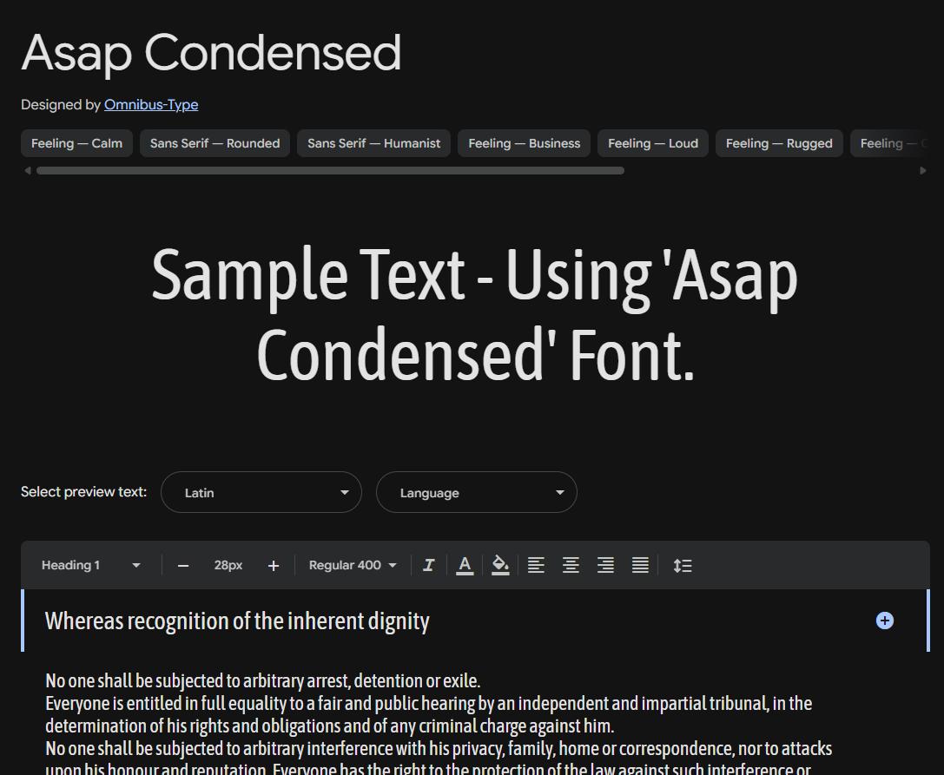Select the Sans Serif — Humanist tag

[x=374, y=143]
